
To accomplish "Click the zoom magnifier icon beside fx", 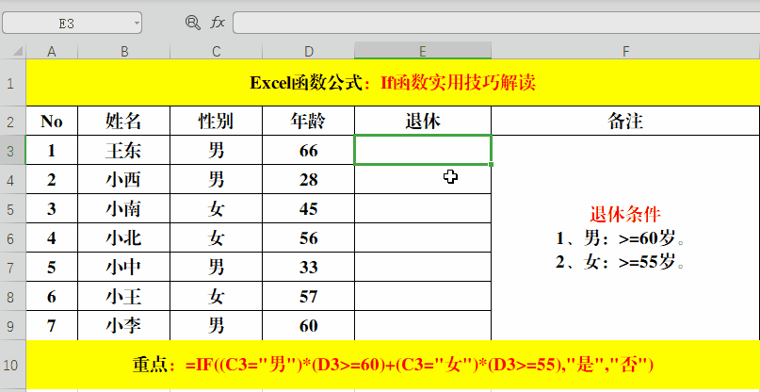I will (x=193, y=23).
